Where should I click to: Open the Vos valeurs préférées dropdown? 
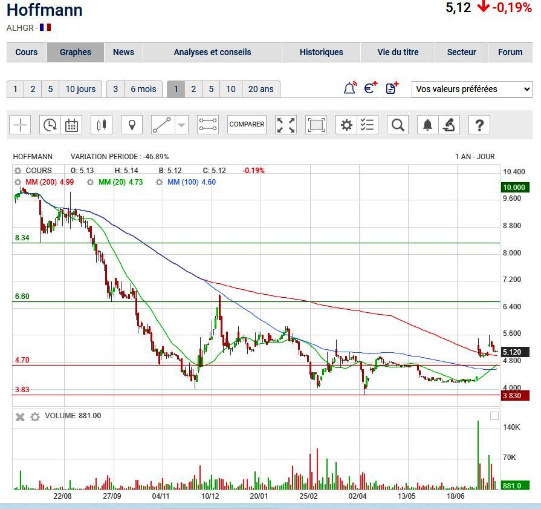472,89
